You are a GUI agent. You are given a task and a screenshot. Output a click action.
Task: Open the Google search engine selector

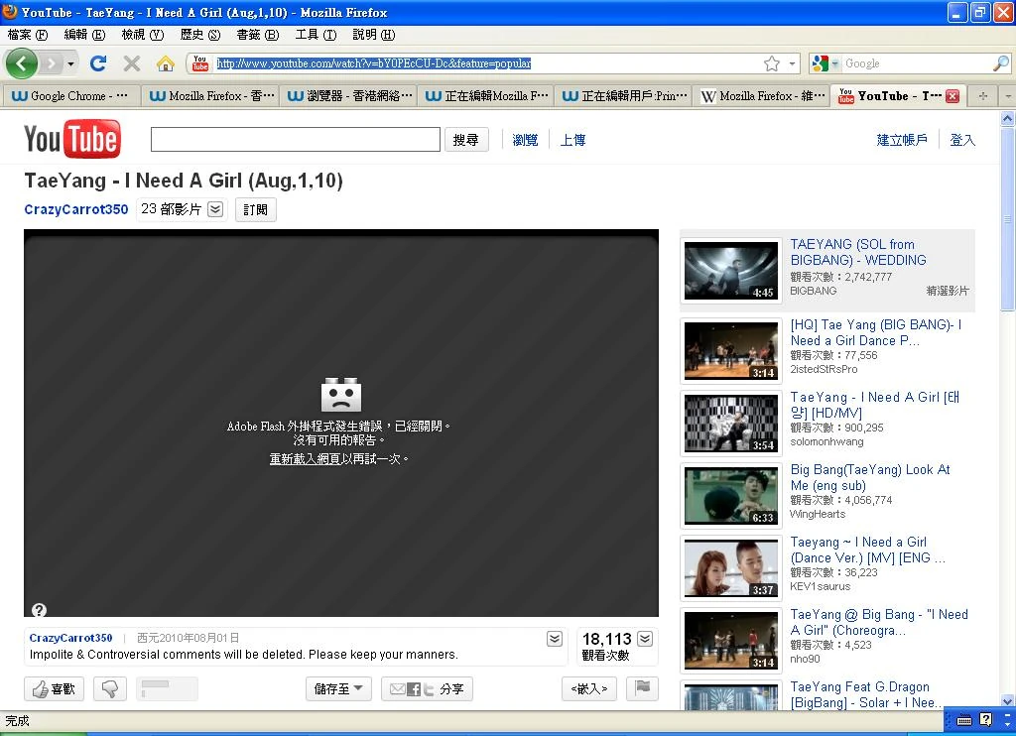[x=826, y=63]
